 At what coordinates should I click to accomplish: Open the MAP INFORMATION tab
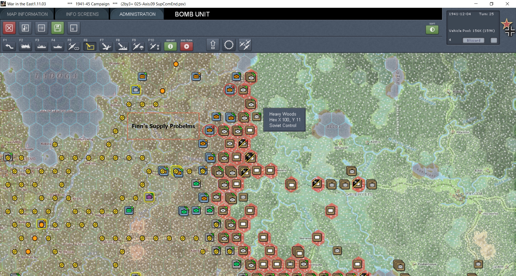pyautogui.click(x=27, y=14)
